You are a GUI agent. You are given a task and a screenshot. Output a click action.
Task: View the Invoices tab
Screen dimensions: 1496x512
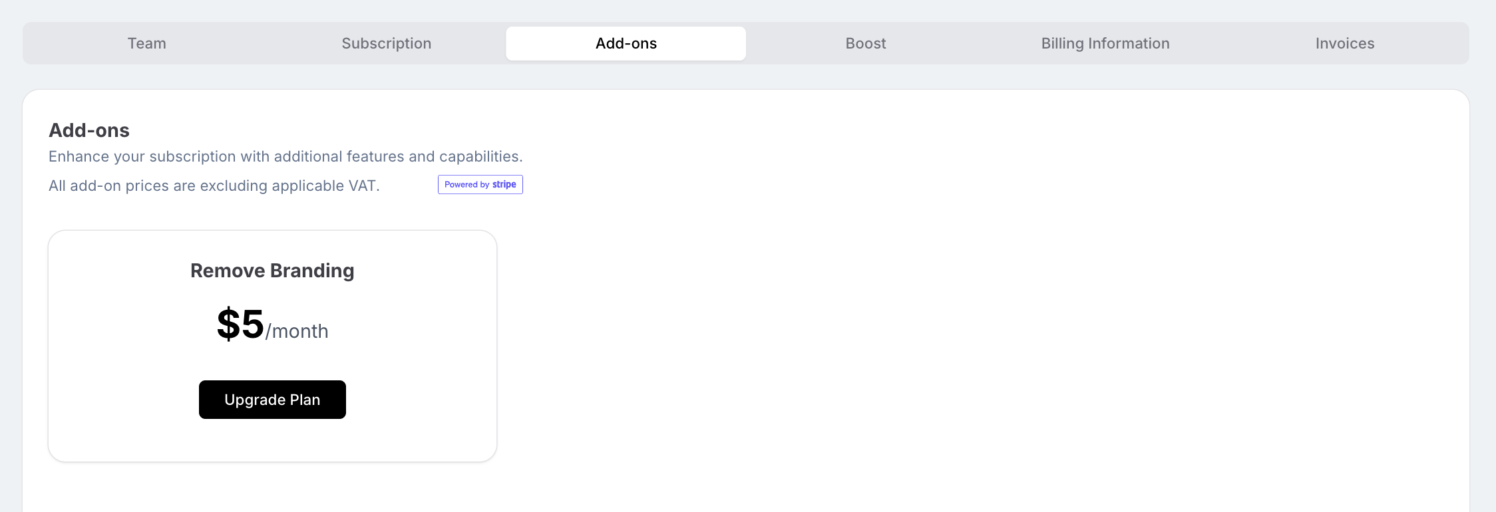(x=1345, y=43)
